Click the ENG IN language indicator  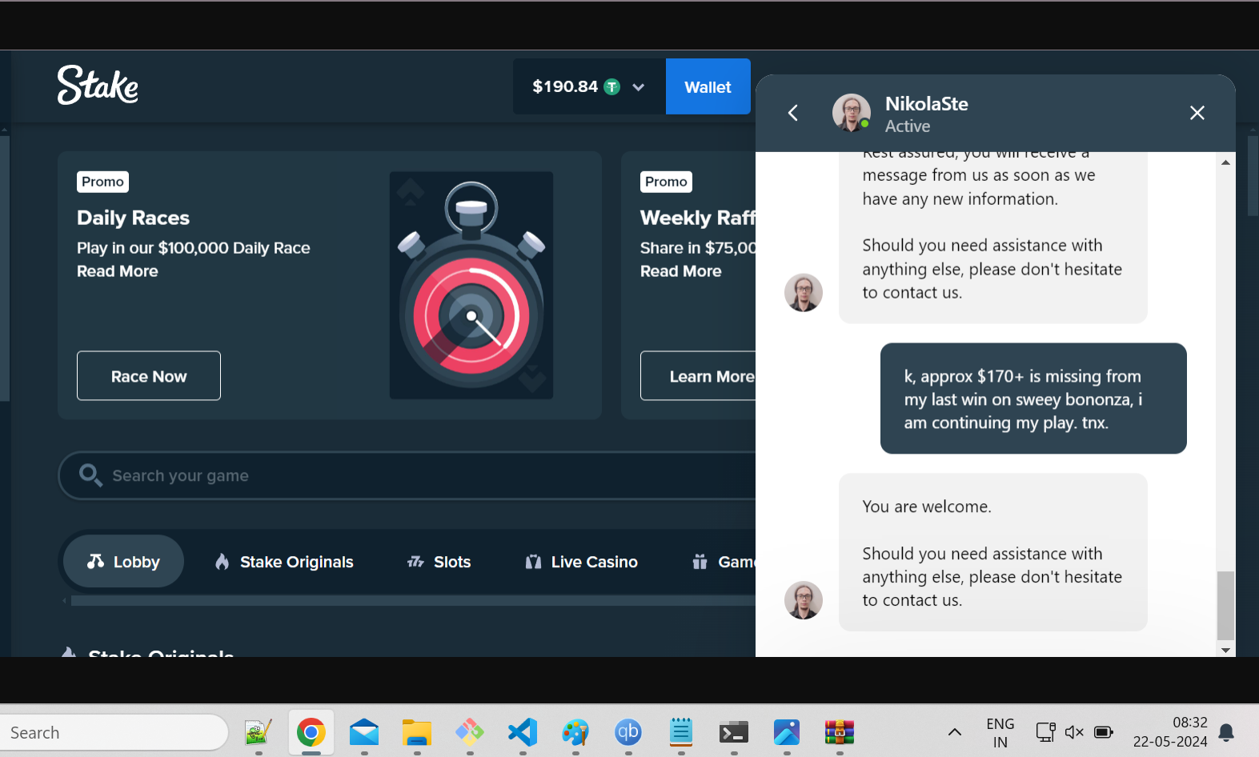tap(1000, 732)
